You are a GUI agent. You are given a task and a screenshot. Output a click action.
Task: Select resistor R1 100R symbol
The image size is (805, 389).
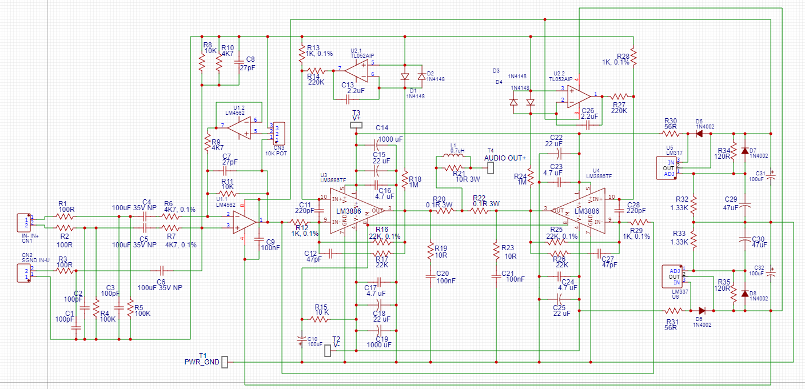[66, 217]
